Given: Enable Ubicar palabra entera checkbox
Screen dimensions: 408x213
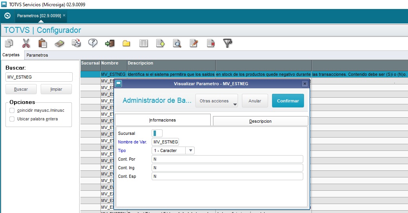Looking at the screenshot, I should pos(12,119).
